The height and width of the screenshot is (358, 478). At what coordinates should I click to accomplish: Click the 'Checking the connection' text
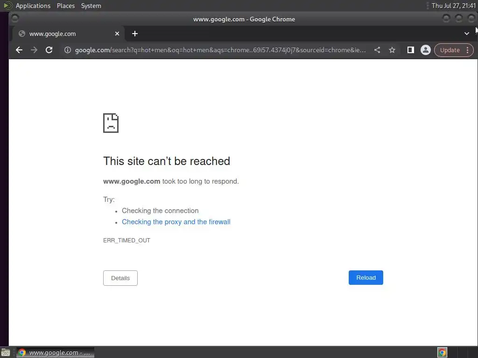(x=160, y=211)
